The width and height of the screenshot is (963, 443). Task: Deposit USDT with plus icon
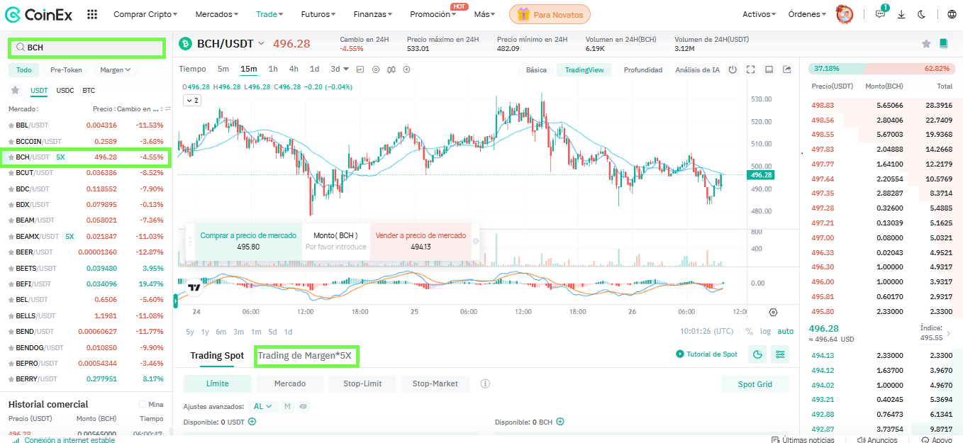252,422
